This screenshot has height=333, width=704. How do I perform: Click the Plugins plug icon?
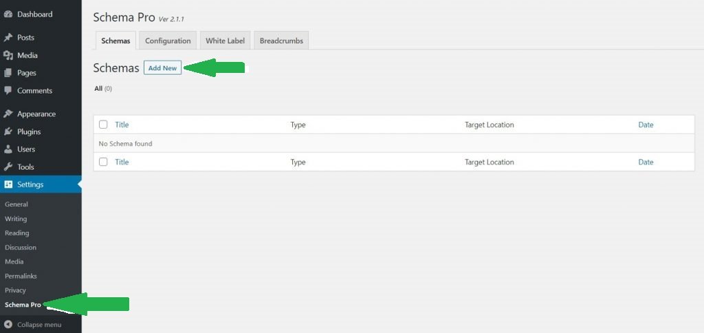(8, 131)
